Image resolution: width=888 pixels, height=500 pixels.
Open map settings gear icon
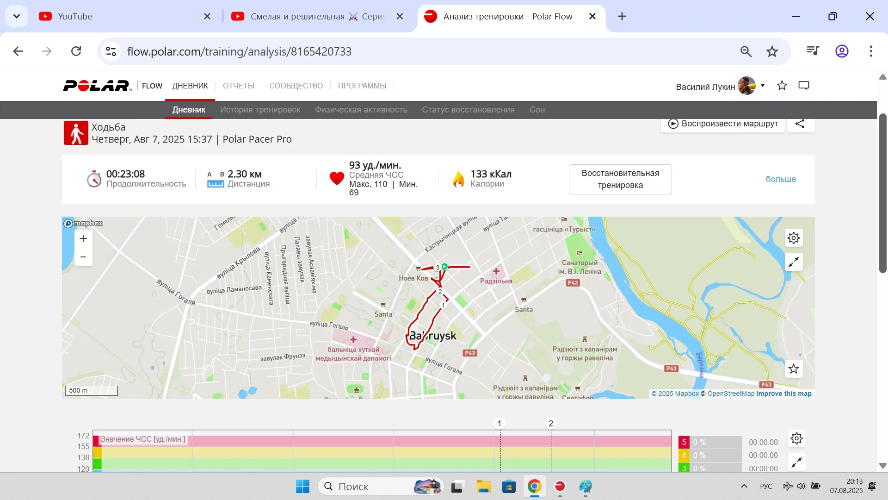[x=794, y=238]
